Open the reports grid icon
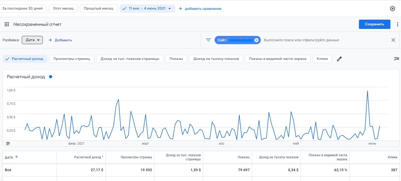Image resolution: width=401 pixels, height=181 pixels. coord(7,24)
